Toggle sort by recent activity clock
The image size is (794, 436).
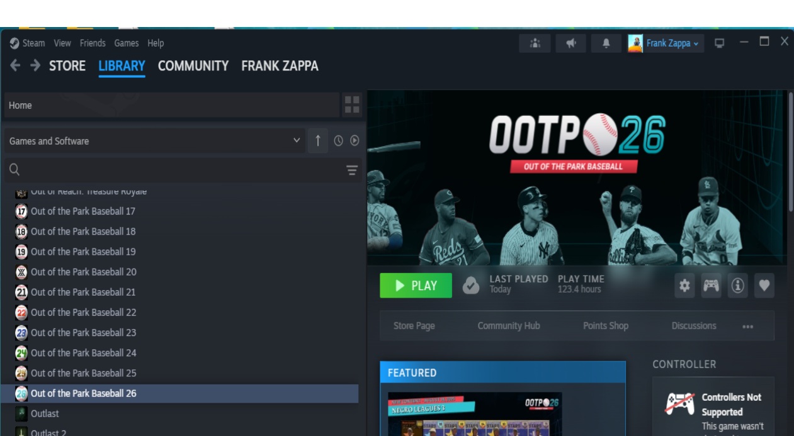pyautogui.click(x=339, y=141)
